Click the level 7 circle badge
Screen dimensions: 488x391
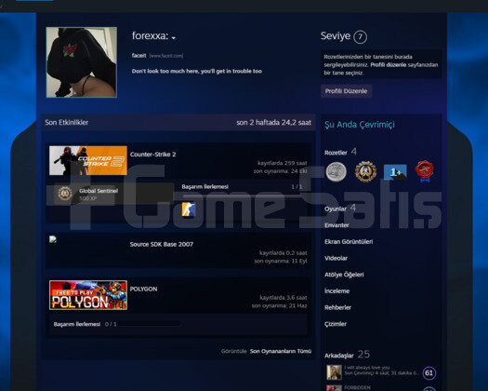(360, 37)
